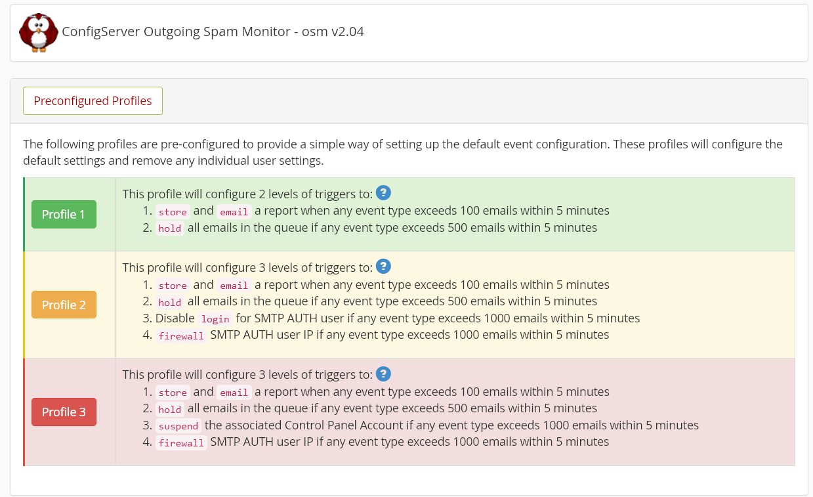
Task: Click 'store' tag in Profile 3 row
Action: click(x=173, y=393)
